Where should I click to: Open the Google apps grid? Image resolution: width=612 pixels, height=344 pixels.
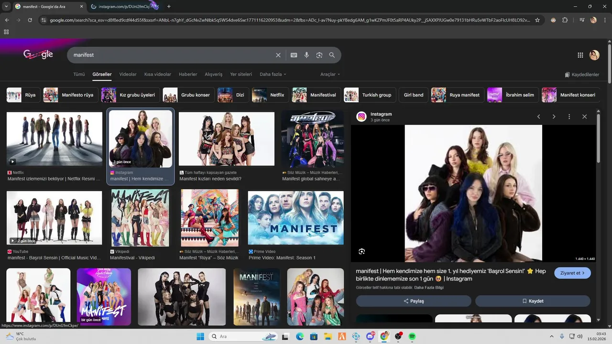[580, 55]
